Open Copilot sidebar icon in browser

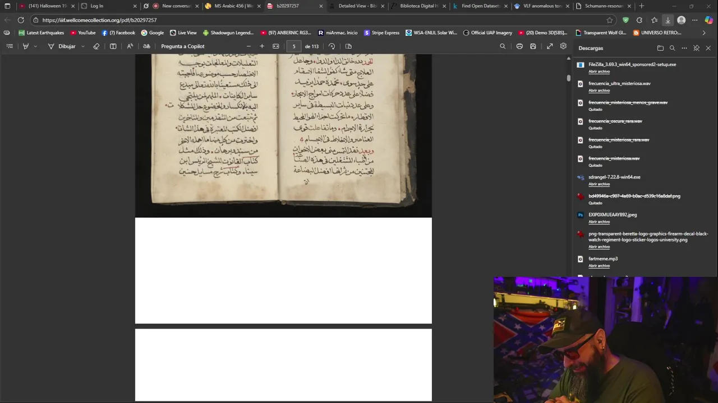(x=710, y=20)
